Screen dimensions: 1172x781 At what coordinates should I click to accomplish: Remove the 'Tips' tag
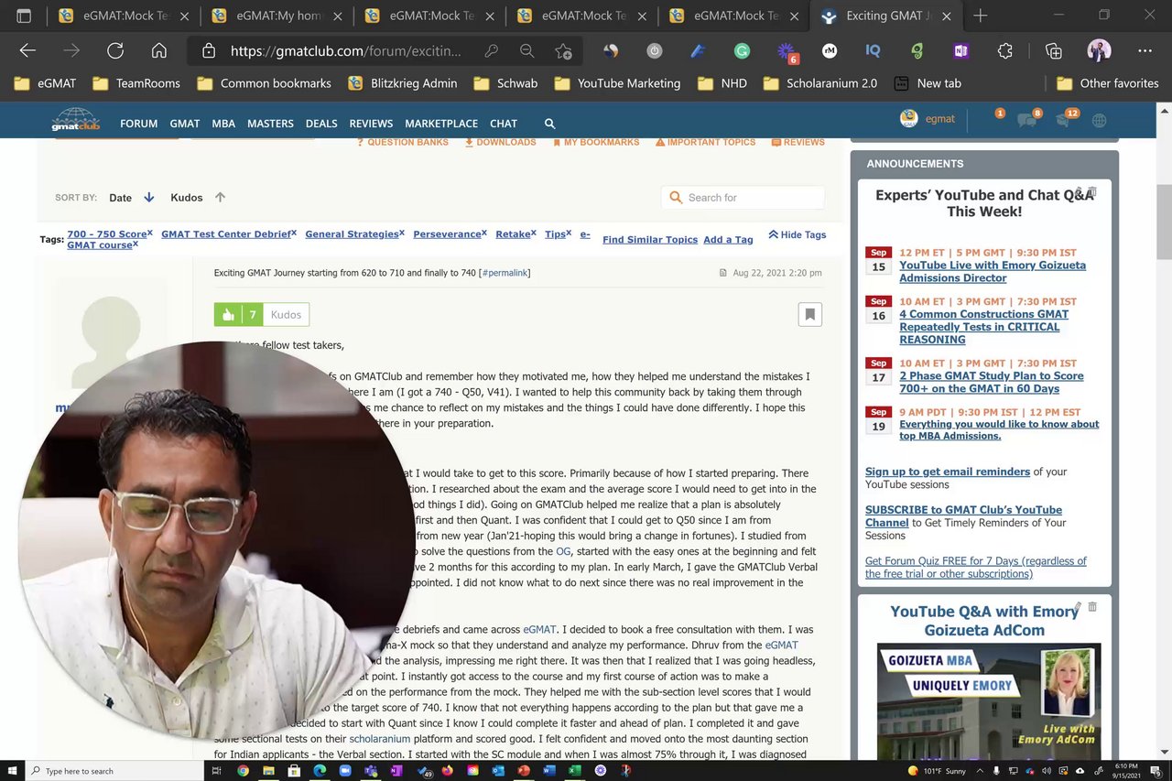[569, 233]
